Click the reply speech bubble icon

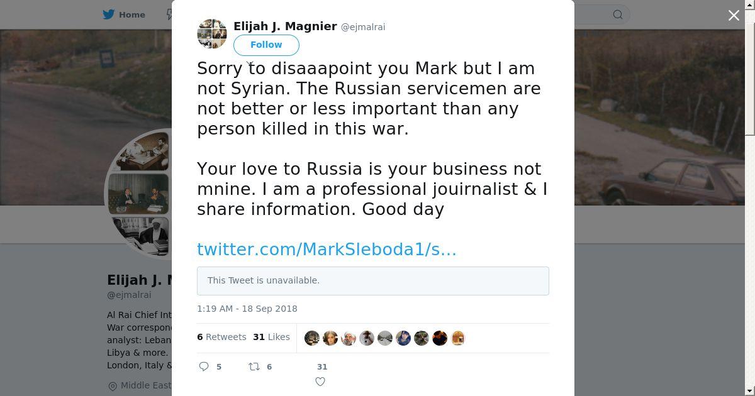click(x=204, y=366)
